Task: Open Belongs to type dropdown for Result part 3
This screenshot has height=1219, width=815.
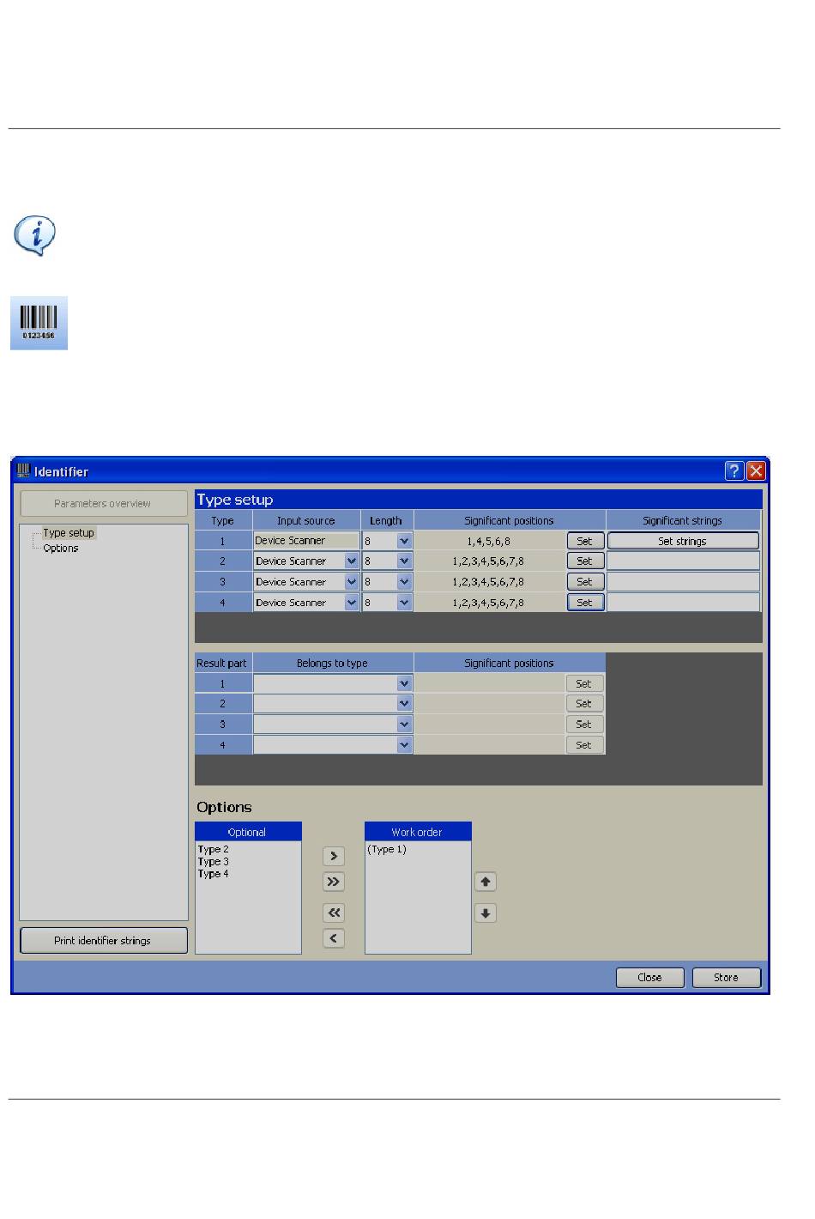Action: coord(405,724)
